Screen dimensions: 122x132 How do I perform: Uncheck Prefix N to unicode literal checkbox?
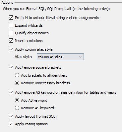click(x=11, y=18)
